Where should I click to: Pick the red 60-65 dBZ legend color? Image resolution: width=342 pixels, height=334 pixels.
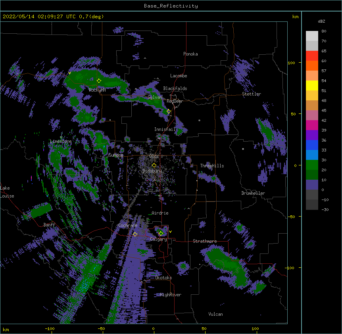(x=312, y=56)
